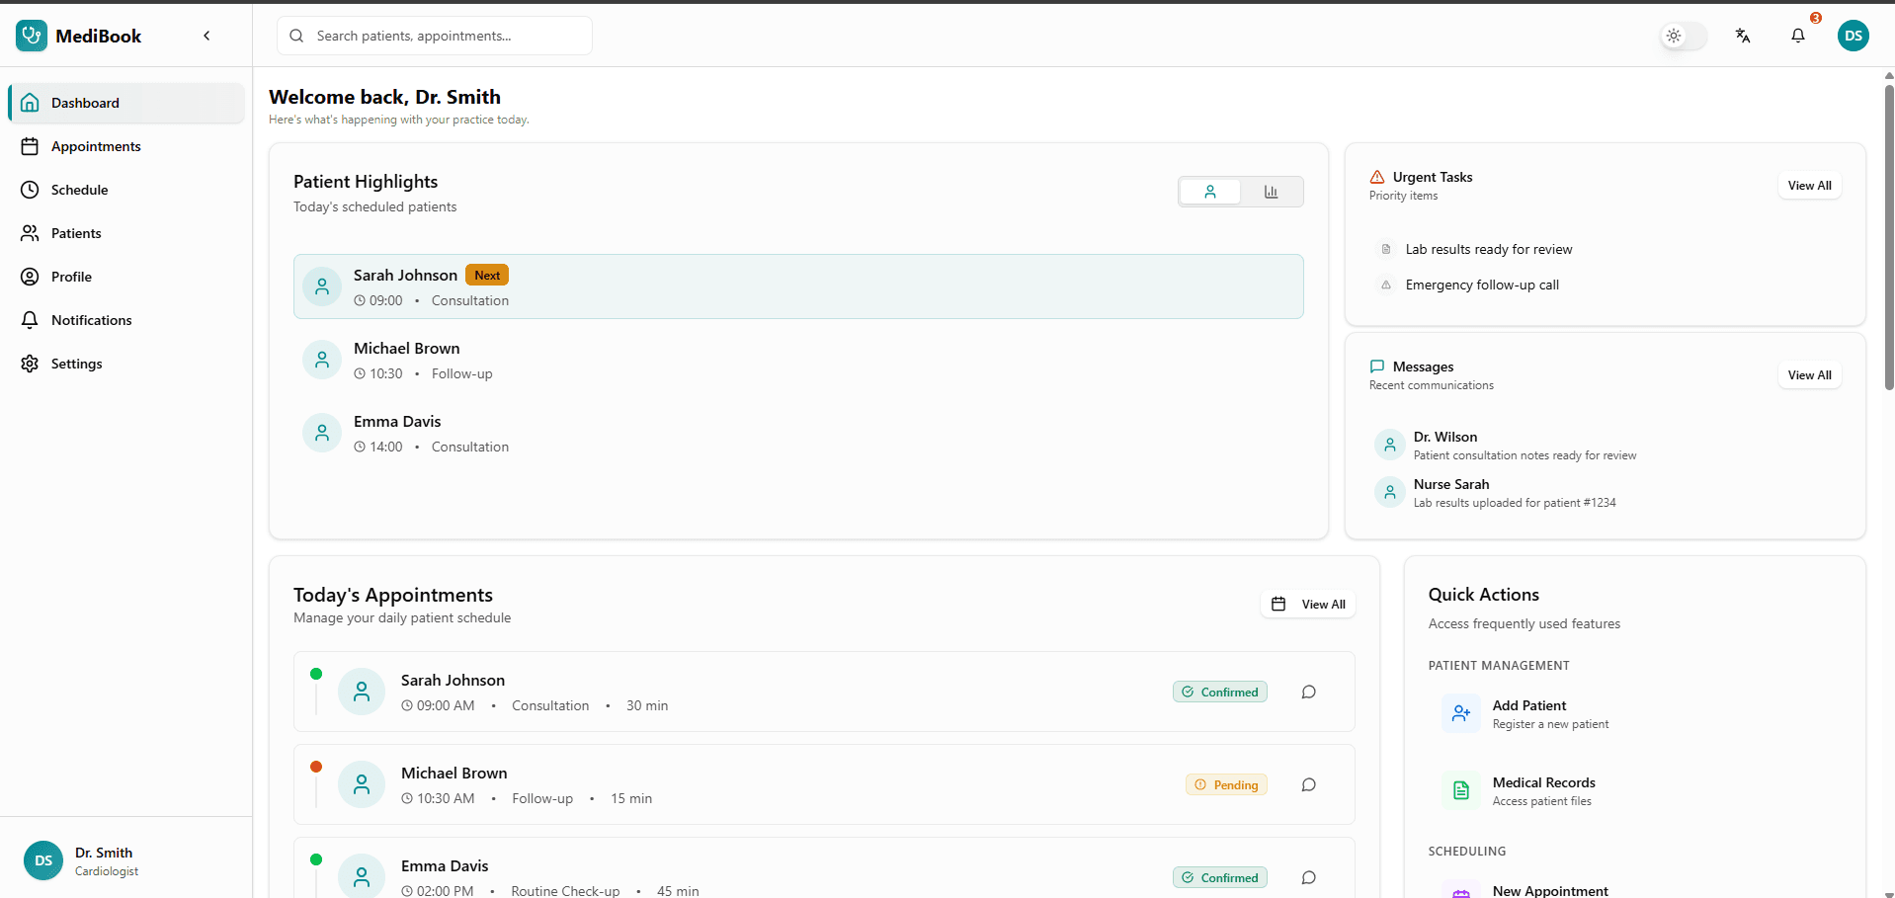Message Sarah Johnson via chat bubble icon
This screenshot has width=1895, height=898.
tap(1309, 692)
